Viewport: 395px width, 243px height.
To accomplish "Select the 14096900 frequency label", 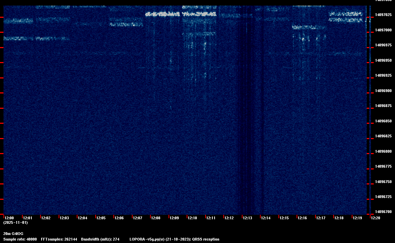I will coord(383,91).
